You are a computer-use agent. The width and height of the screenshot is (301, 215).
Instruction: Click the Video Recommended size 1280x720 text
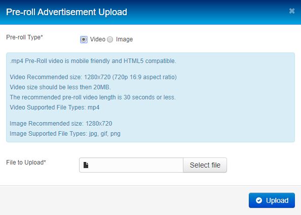point(93,77)
